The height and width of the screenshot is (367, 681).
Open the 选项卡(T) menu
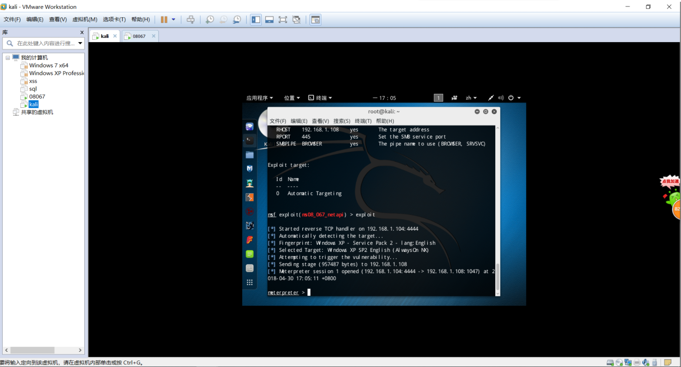point(114,20)
